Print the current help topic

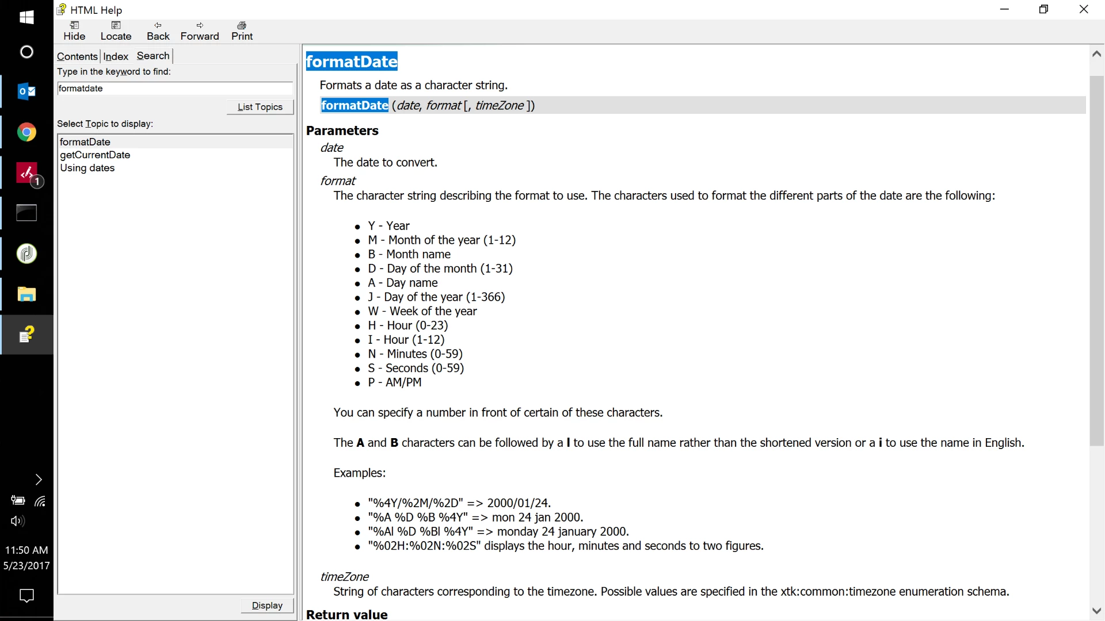[242, 30]
